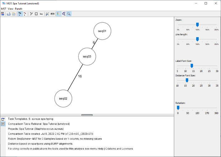Click the Rotation slider handle
Screen dimensions: 221x157
pos(178,108)
